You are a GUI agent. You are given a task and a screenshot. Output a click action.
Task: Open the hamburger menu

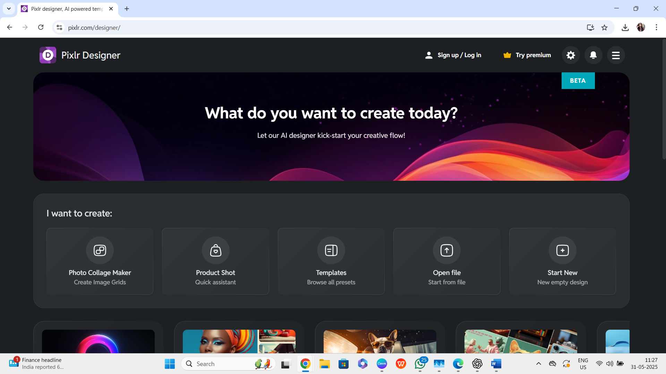click(616, 55)
